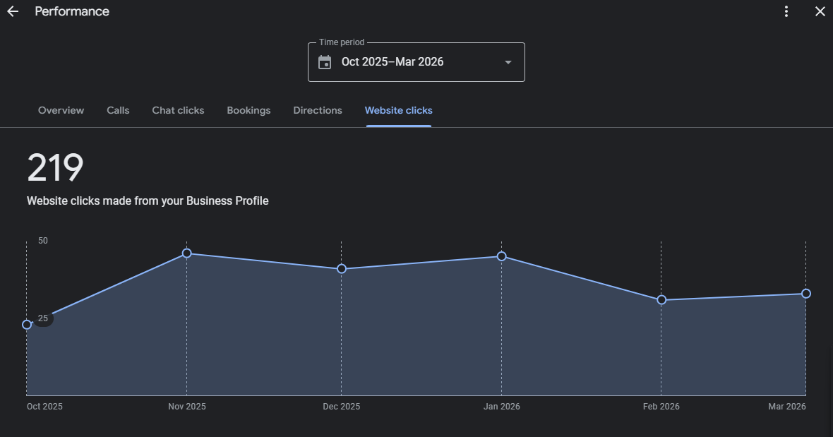Click the 219 total clicks number
The height and width of the screenshot is (437, 833).
(x=55, y=168)
